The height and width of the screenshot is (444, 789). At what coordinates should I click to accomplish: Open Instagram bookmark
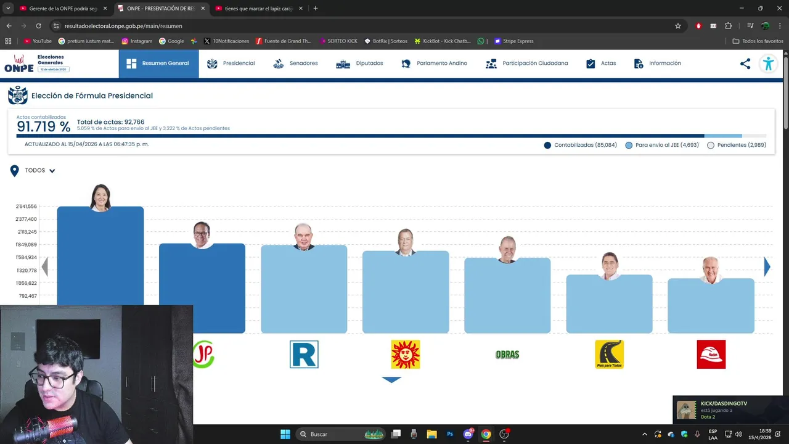pyautogui.click(x=137, y=41)
